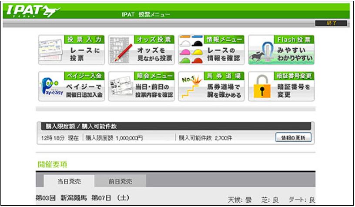Click the 終了 exit button

coord(331,23)
